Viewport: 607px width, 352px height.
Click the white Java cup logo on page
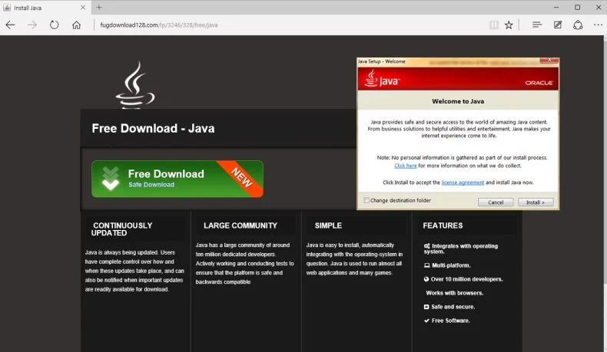click(x=134, y=85)
